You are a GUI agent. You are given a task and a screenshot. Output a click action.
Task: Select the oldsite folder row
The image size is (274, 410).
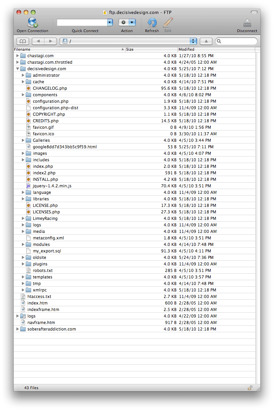click(x=134, y=258)
